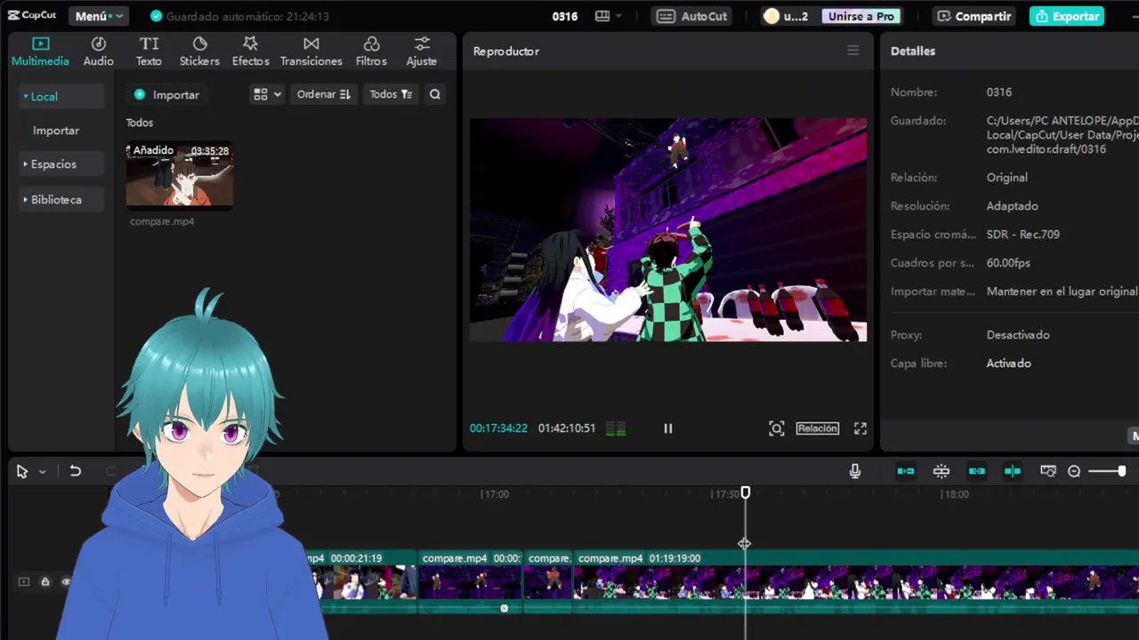Click the autosave status indicator

[240, 16]
